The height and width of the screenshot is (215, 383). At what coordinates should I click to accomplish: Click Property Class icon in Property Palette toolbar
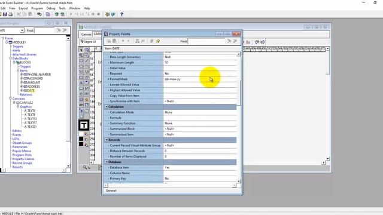pos(137,41)
